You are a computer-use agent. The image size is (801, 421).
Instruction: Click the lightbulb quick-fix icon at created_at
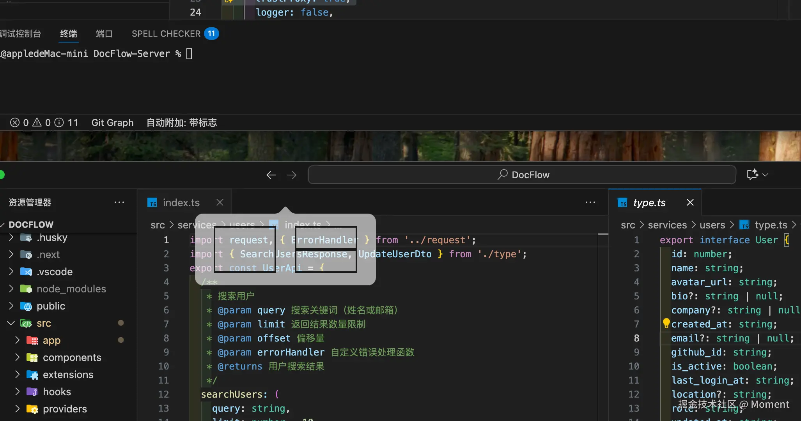coord(666,323)
